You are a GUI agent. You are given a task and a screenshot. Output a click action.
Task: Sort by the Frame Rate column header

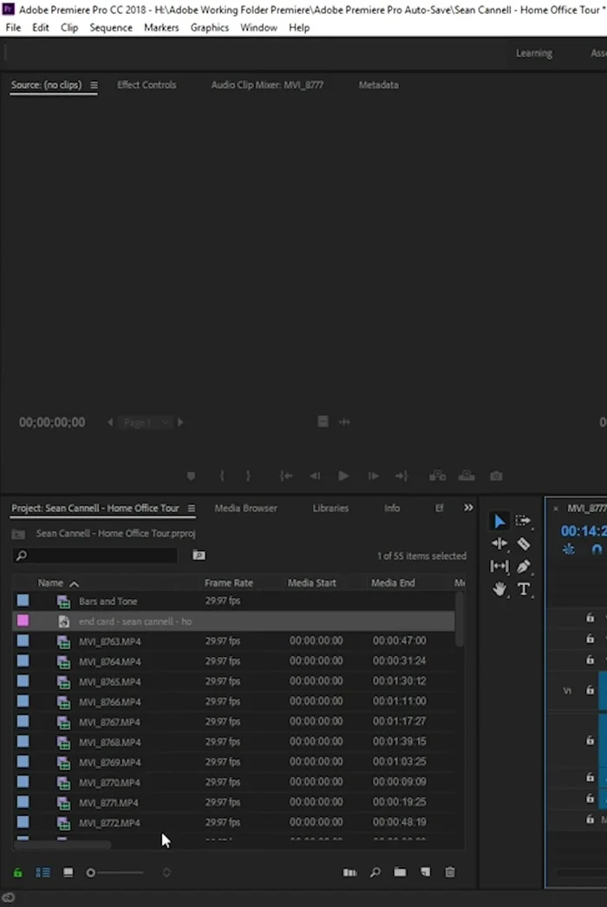click(229, 583)
